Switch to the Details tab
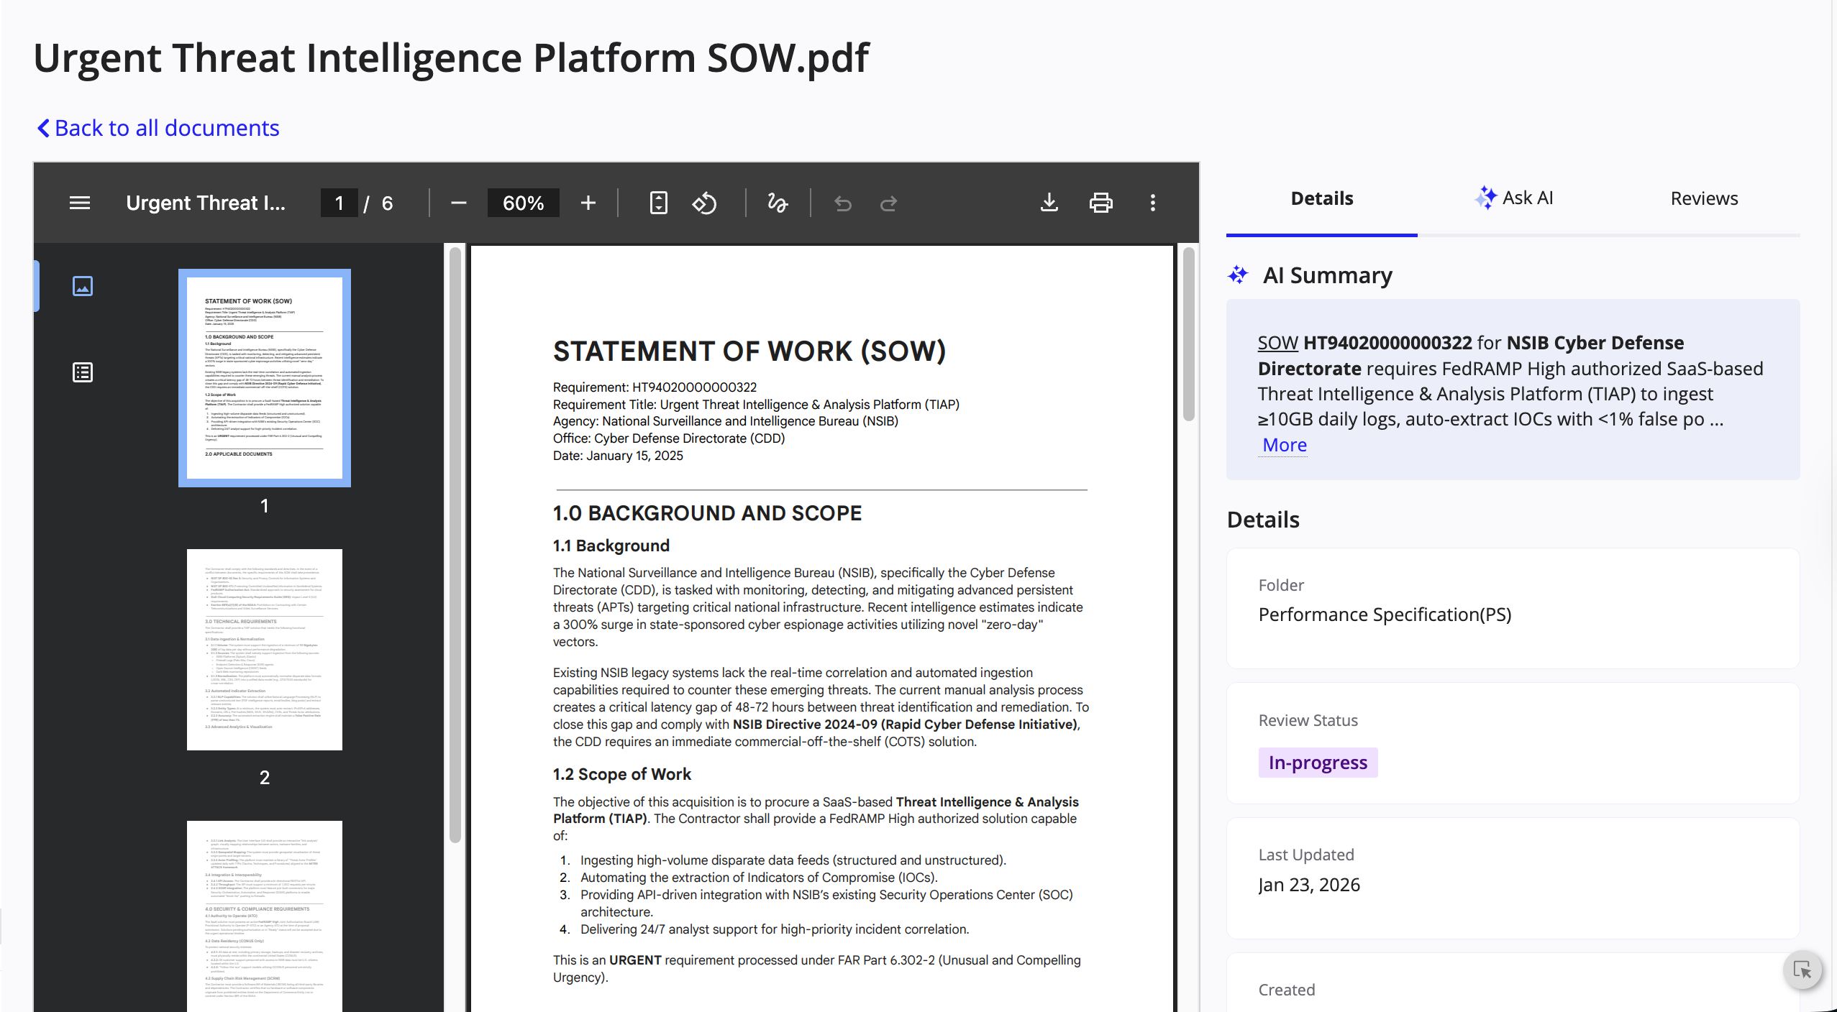Viewport: 1837px width, 1012px height. click(1322, 198)
